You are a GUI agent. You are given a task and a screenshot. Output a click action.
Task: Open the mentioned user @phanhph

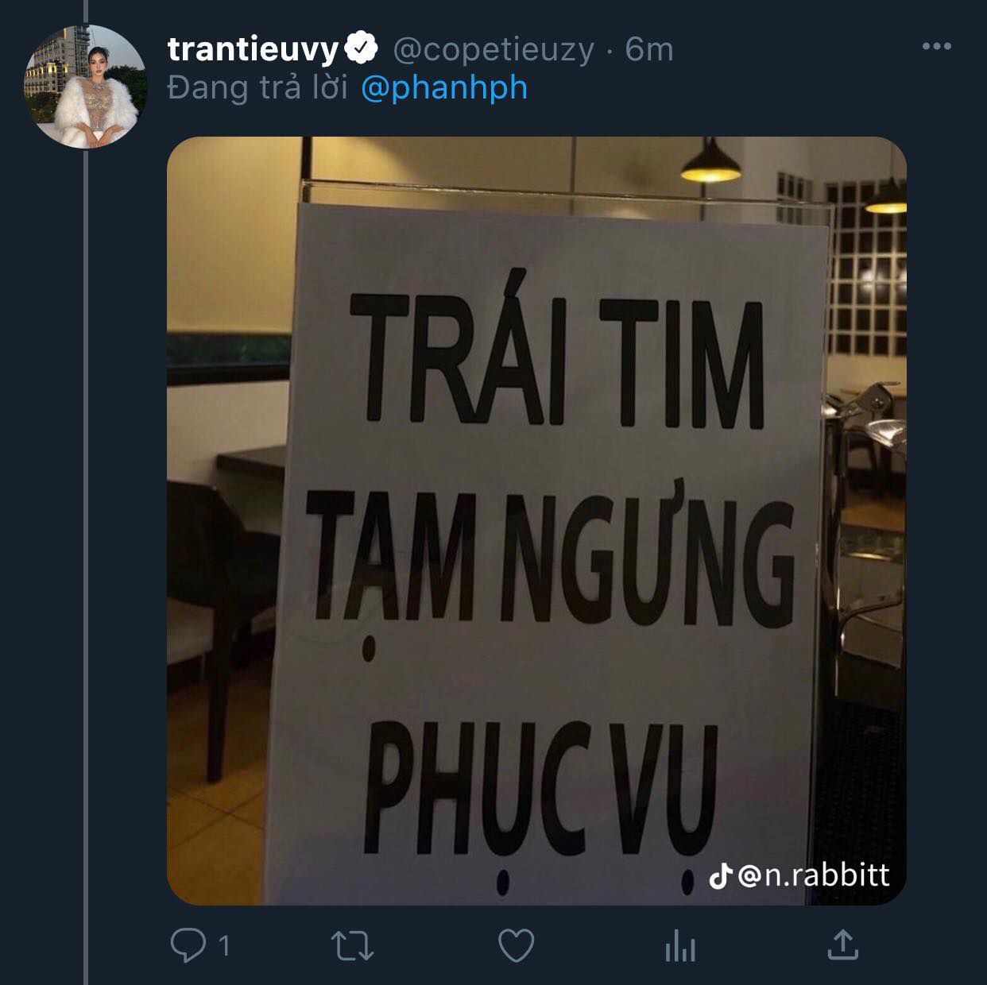tap(444, 87)
